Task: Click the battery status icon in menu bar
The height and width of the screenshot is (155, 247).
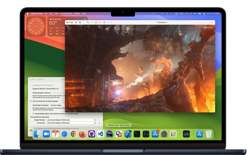Action: (x=200, y=14)
